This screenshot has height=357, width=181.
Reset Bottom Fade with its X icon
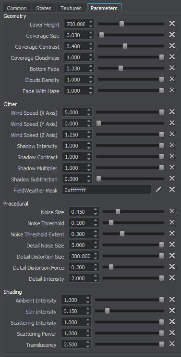click(172, 68)
